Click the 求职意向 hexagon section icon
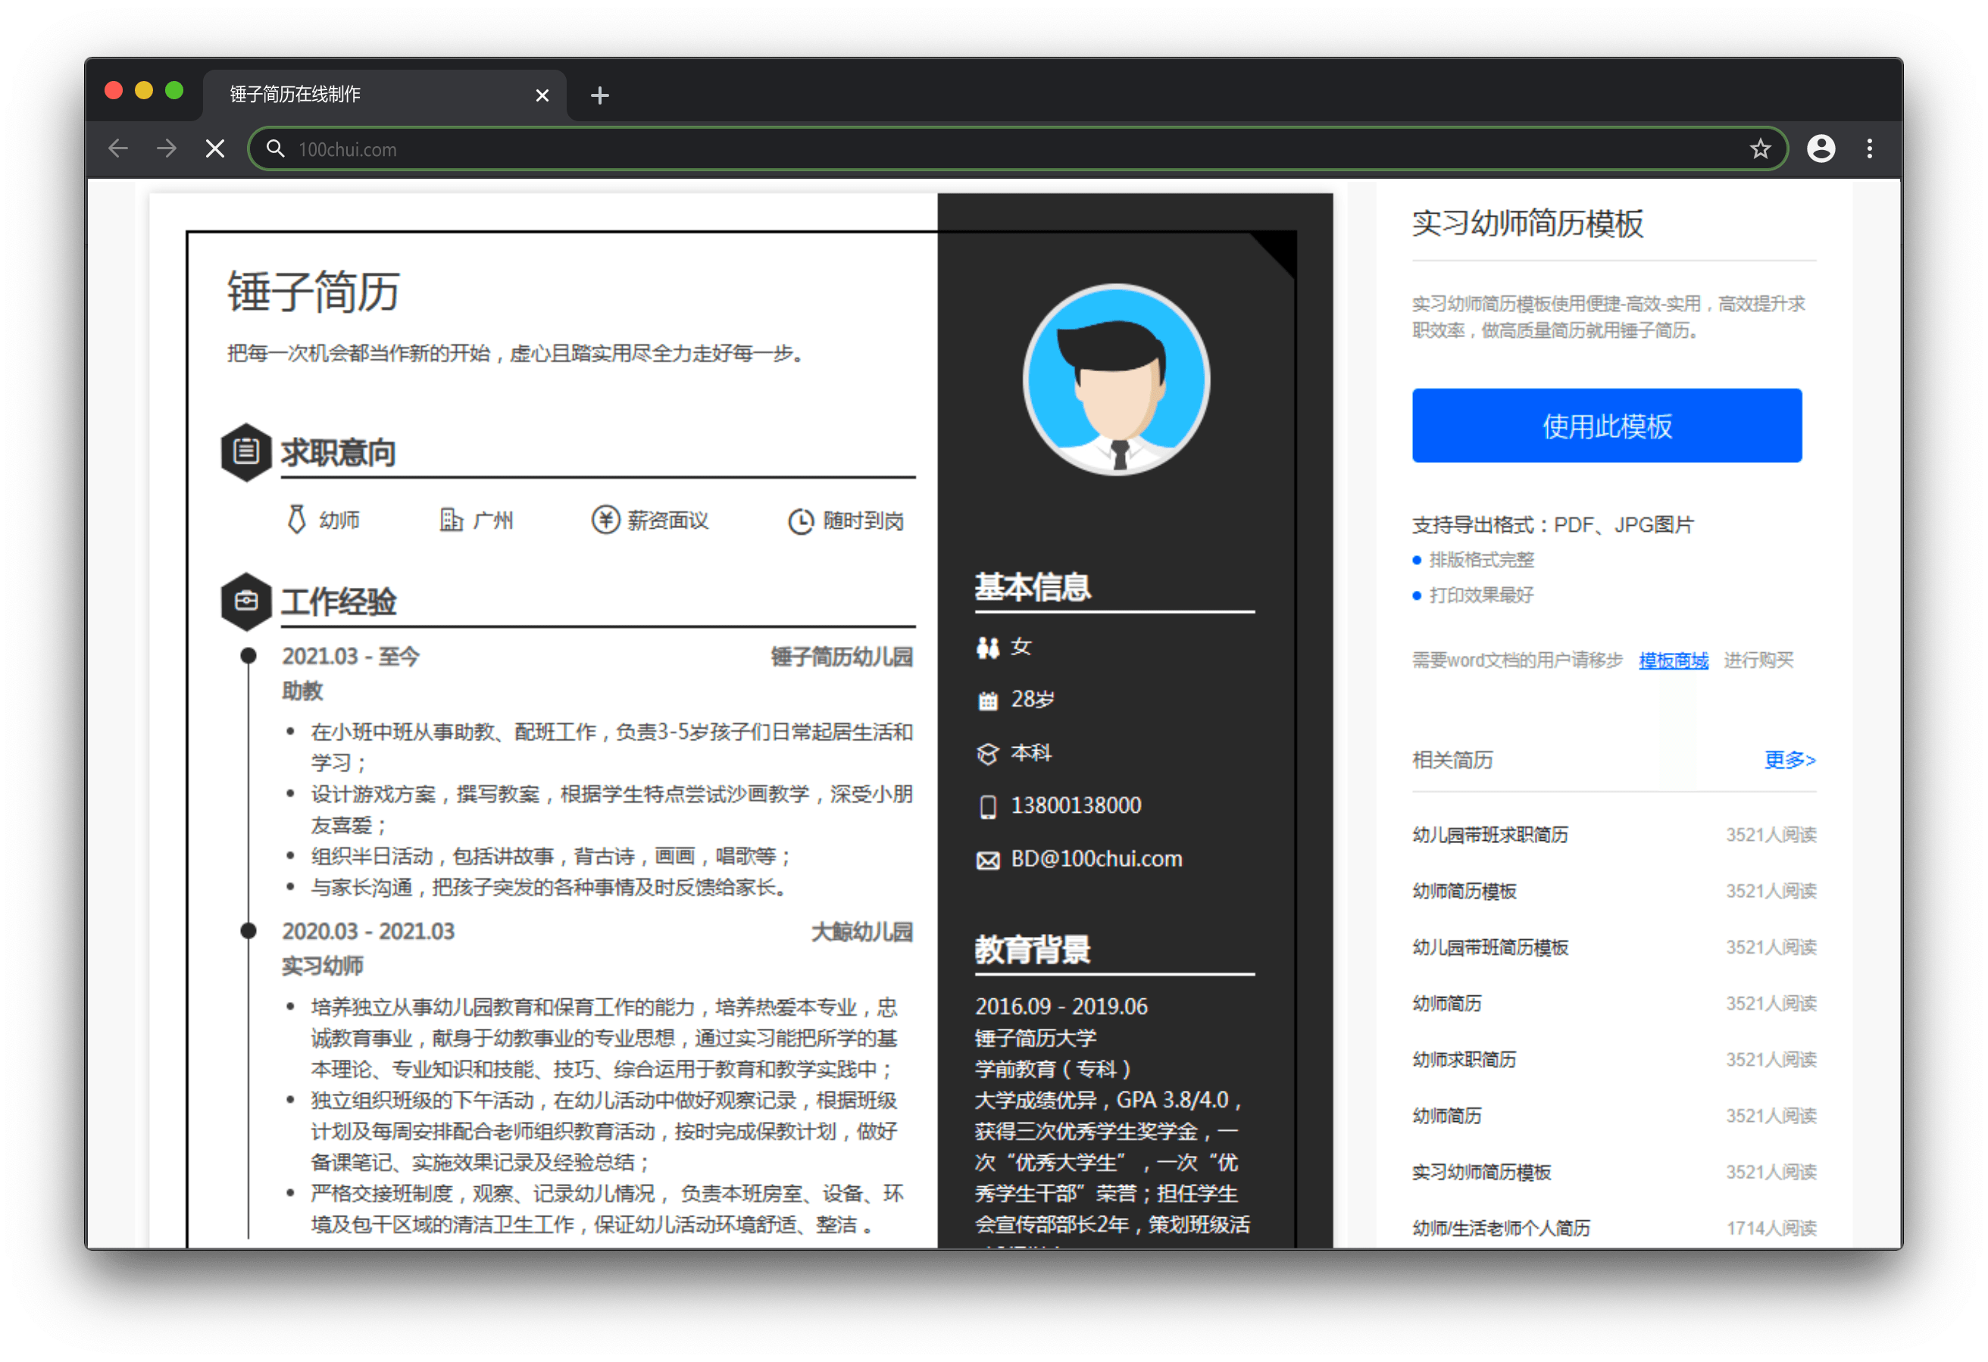Image resolution: width=1988 pixels, height=1362 pixels. coord(246,451)
